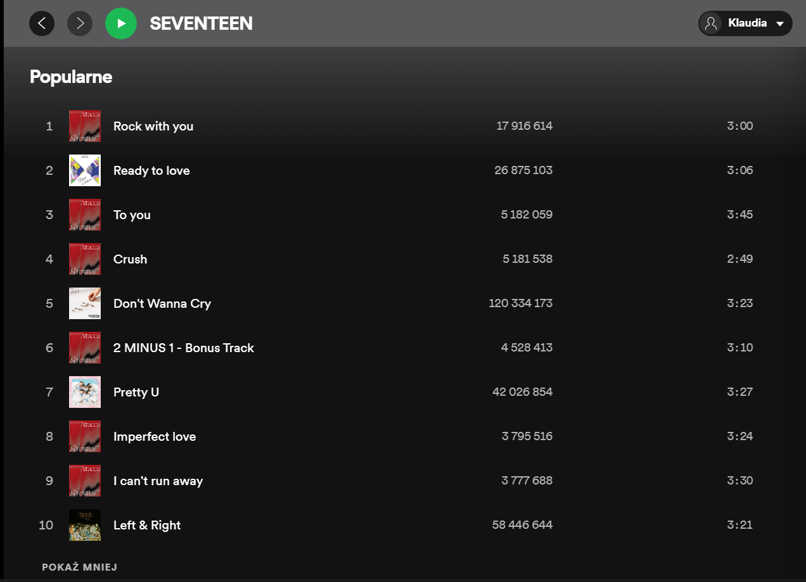Click the SEVENTEEN artist title
The image size is (806, 582).
tap(201, 23)
